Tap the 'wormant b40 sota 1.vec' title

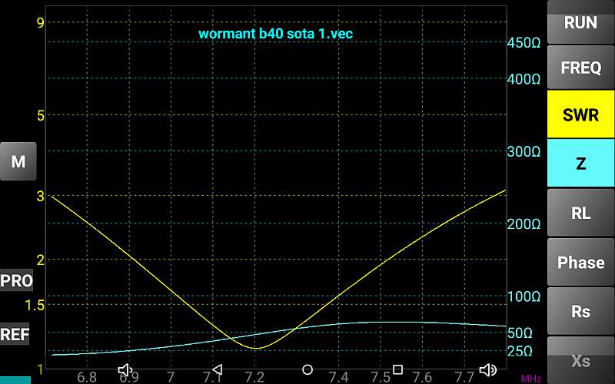pyautogui.click(x=275, y=34)
